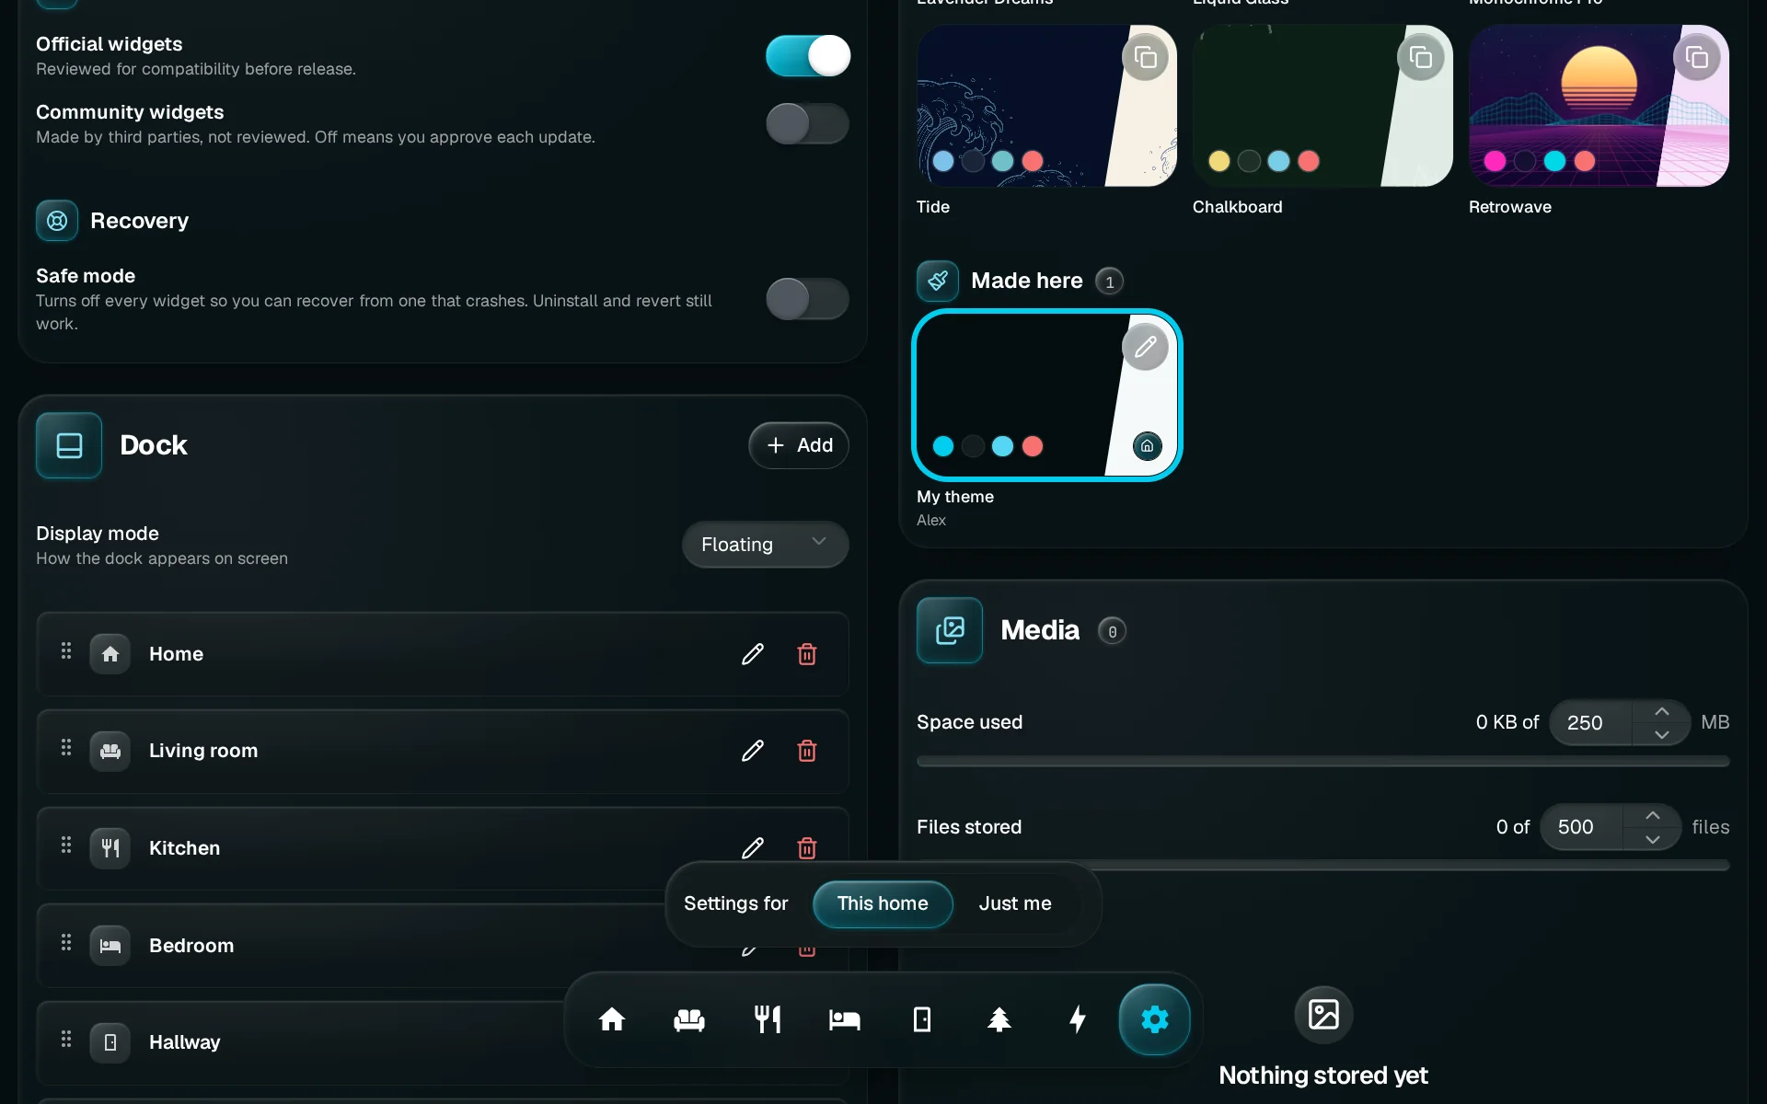Open the tree icon in floating dock
This screenshot has width=1767, height=1104.
click(999, 1019)
